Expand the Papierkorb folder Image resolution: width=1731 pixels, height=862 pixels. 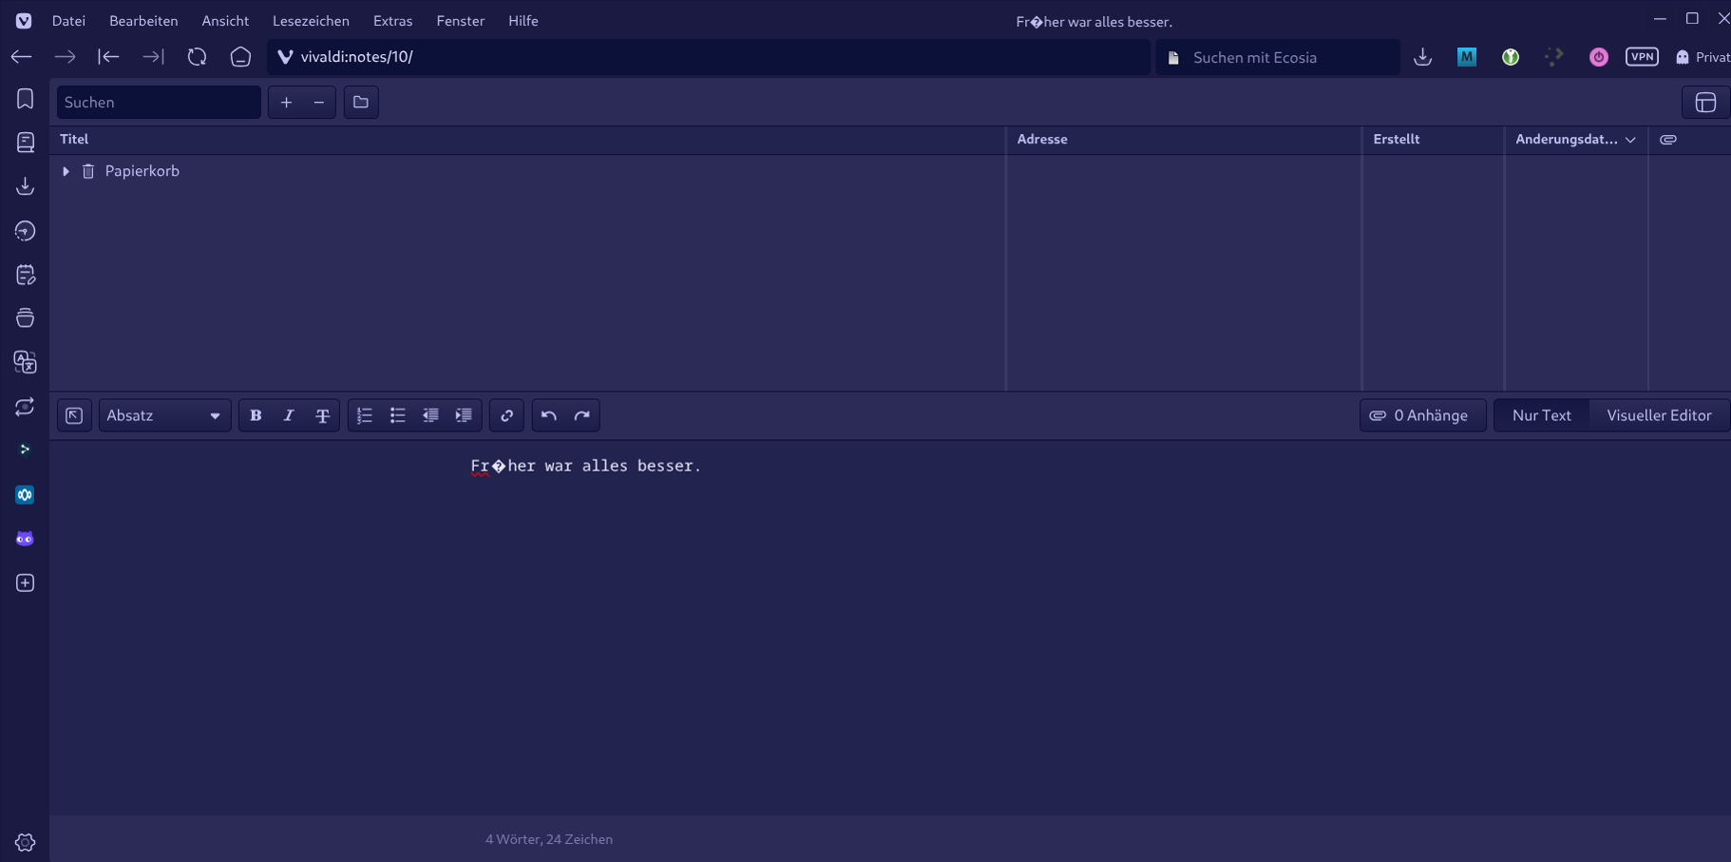[66, 171]
